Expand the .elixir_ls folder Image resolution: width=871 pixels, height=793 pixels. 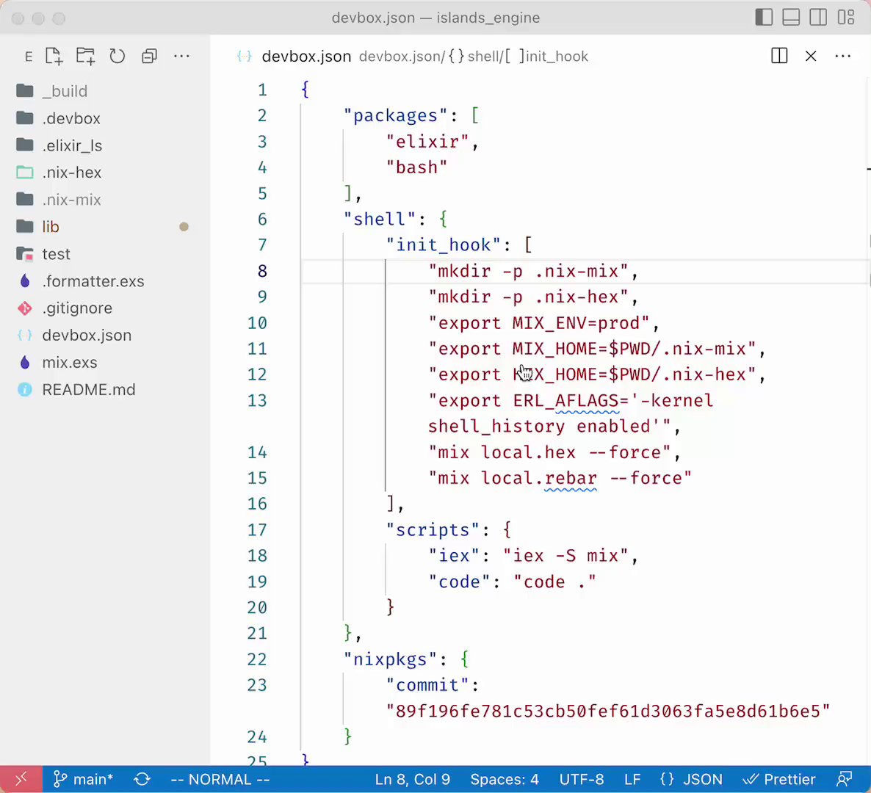[x=105, y=145]
